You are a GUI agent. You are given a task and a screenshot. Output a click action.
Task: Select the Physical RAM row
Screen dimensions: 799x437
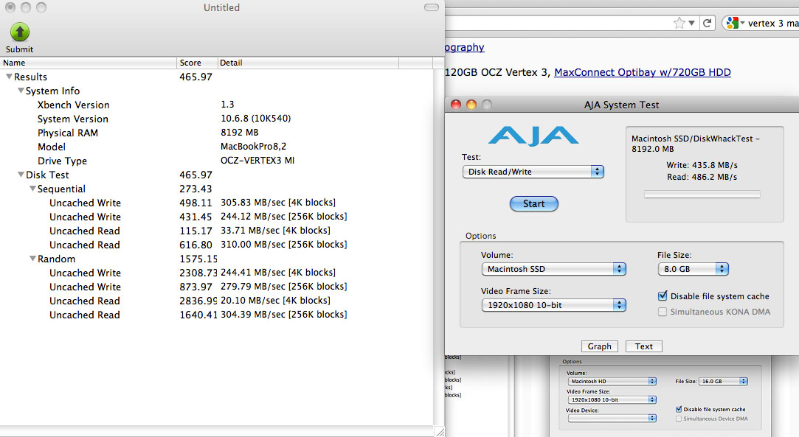[217, 132]
